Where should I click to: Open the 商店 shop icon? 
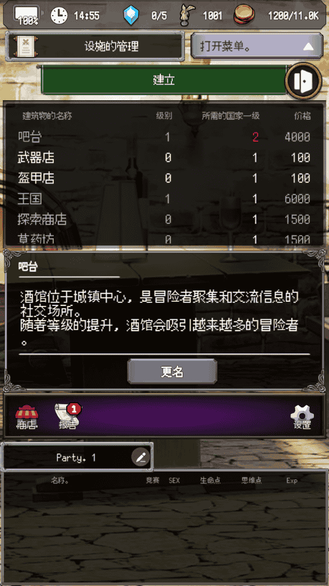(26, 417)
